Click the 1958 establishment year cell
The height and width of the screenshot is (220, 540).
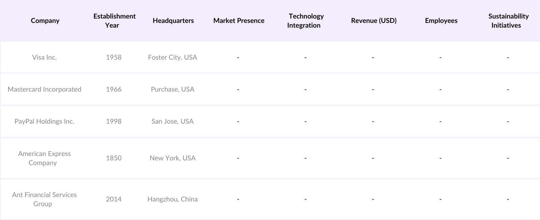click(x=114, y=57)
